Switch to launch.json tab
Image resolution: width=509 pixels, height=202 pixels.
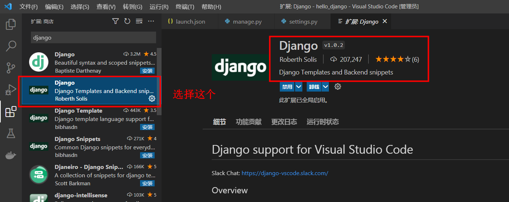pos(190,21)
